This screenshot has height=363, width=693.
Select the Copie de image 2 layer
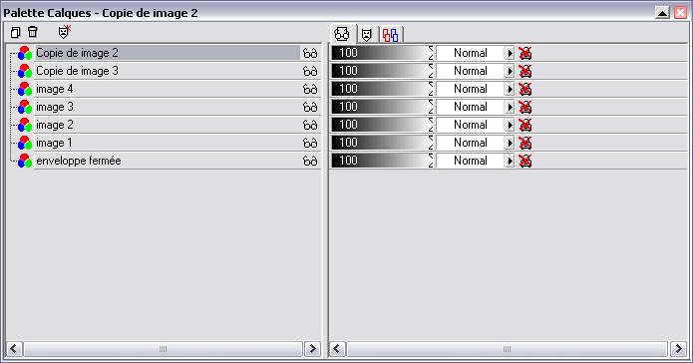pyautogui.click(x=168, y=53)
